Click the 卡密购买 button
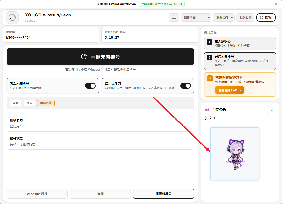282x204 pixels. (245, 18)
